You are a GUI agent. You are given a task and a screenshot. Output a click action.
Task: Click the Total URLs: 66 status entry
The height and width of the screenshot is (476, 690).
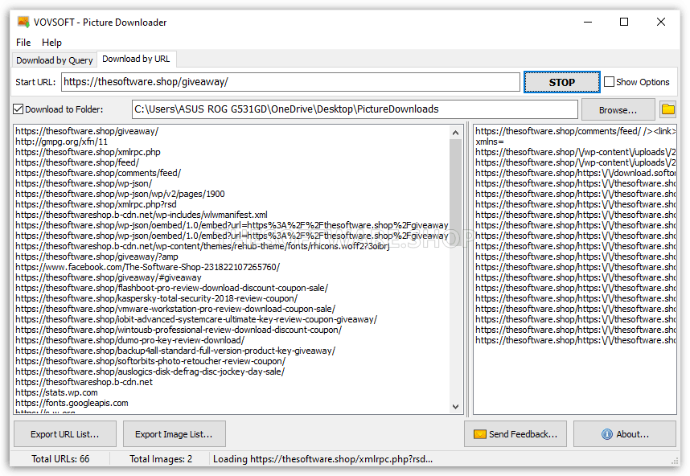tap(60, 459)
